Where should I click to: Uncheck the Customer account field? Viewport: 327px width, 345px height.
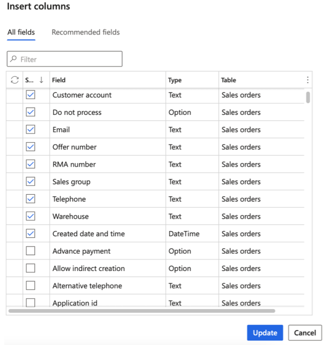(x=31, y=95)
